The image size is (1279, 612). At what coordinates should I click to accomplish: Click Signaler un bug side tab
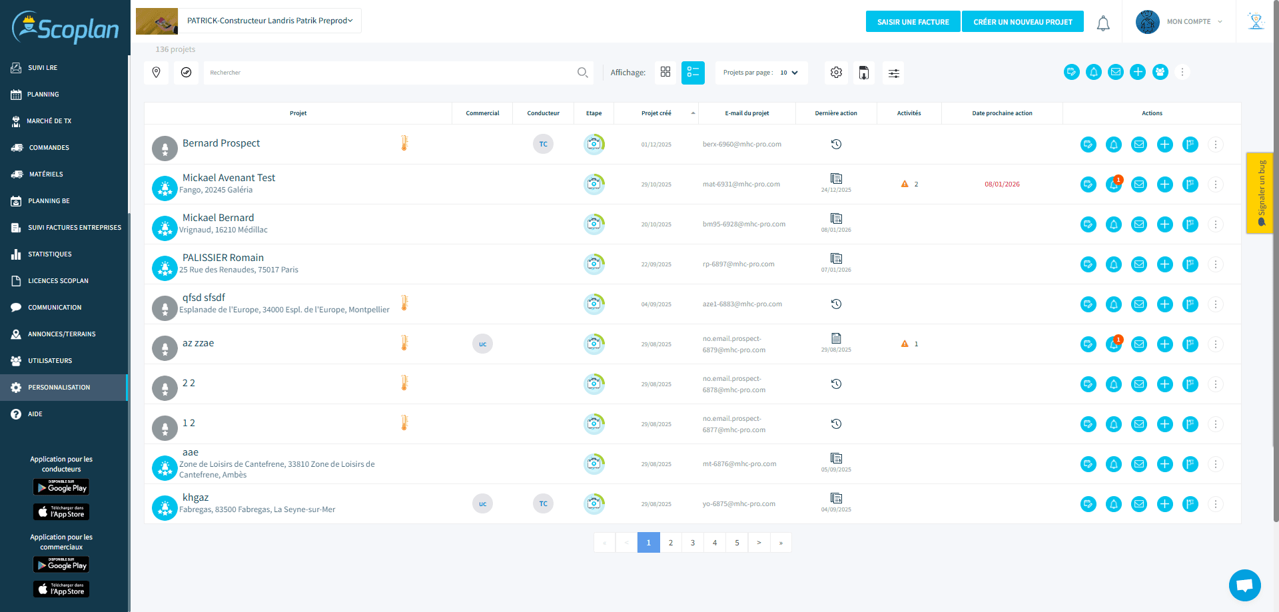[x=1260, y=193]
